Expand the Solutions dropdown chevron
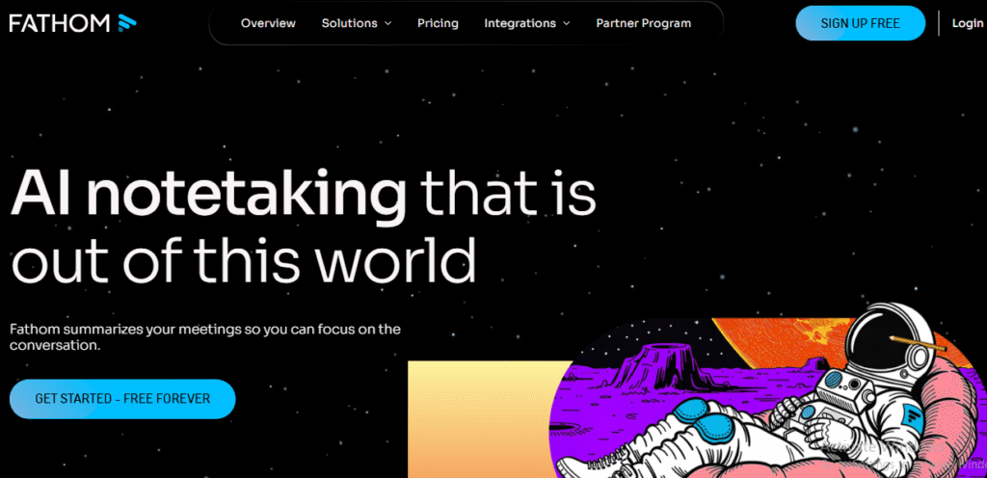Viewport: 987px width, 478px height. (x=387, y=24)
